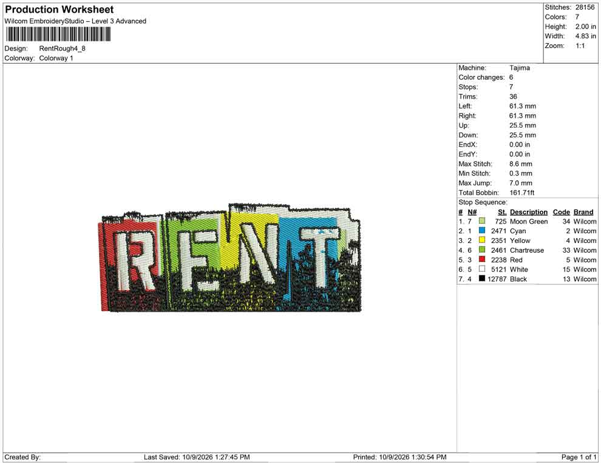The width and height of the screenshot is (601, 463).
Task: Click the Moon Green color swatch
Action: click(x=482, y=221)
